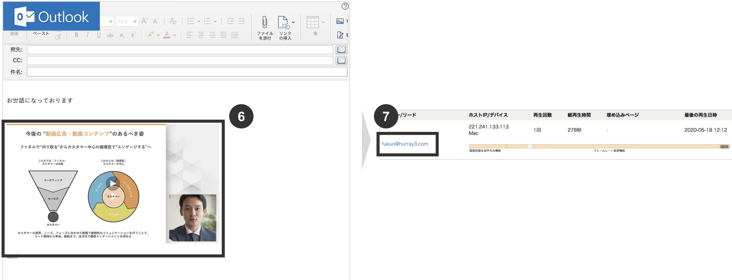Click the clear formatting icon

tap(173, 21)
